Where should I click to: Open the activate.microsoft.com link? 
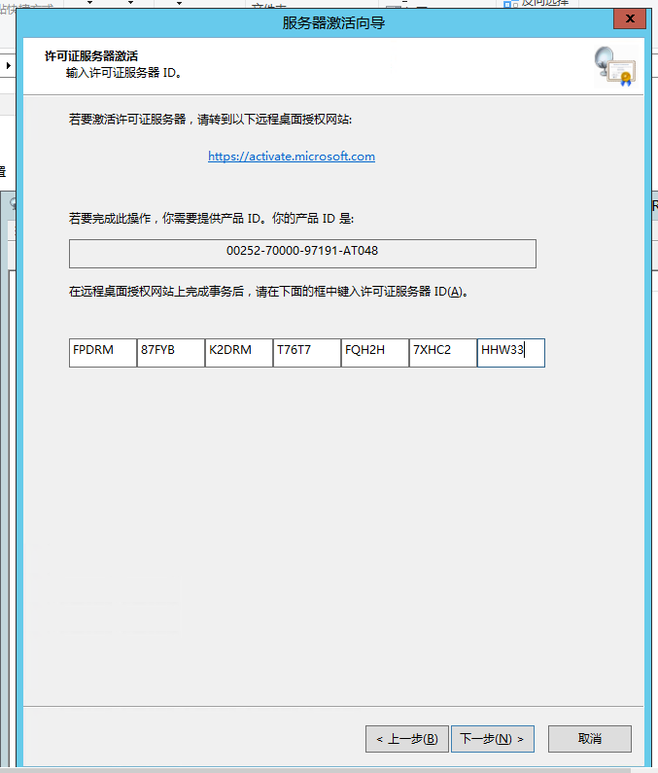pos(292,157)
